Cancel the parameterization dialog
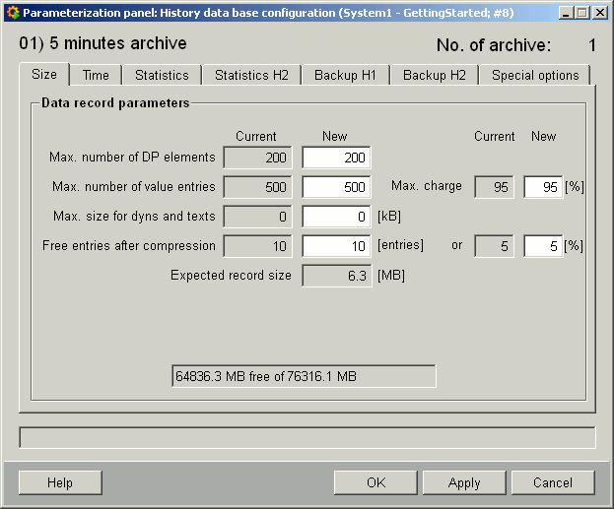The height and width of the screenshot is (509, 614). (553, 482)
